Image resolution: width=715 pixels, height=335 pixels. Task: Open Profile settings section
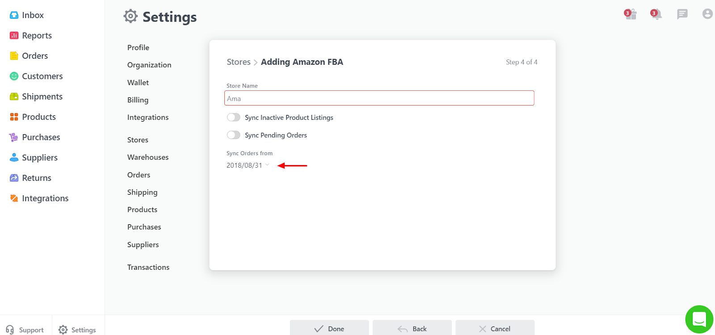(138, 47)
